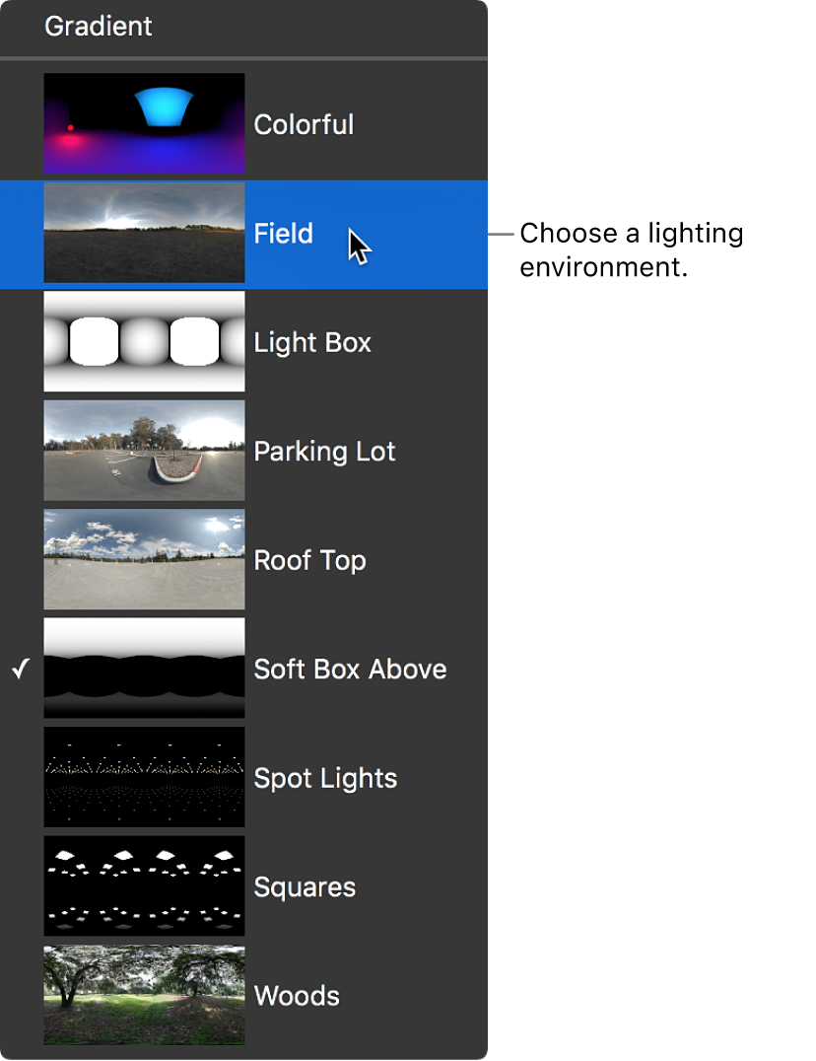Screen dimensions: 816x1061
Task: Select the Colorful lighting thumbnail
Action: (144, 123)
